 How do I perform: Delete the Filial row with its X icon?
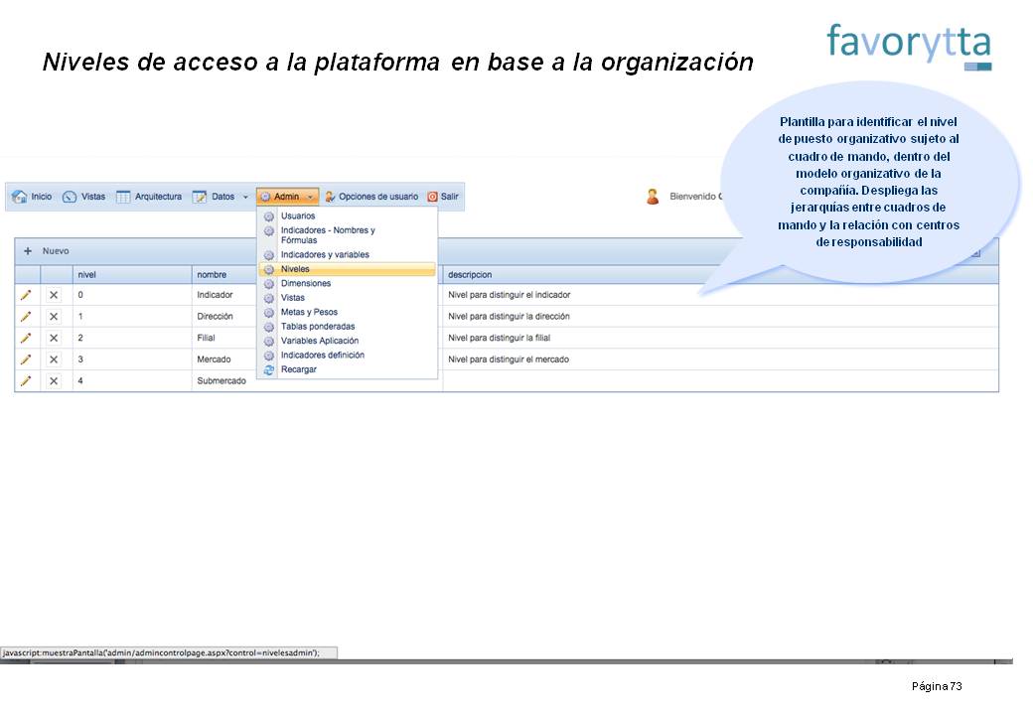pyautogui.click(x=54, y=338)
